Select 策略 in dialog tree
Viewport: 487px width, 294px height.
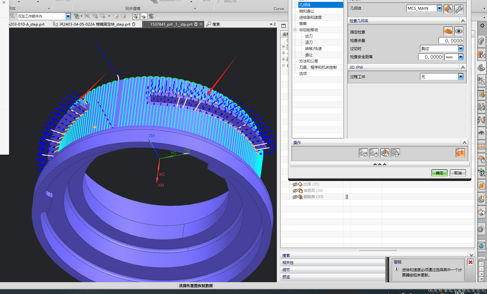[x=303, y=24]
